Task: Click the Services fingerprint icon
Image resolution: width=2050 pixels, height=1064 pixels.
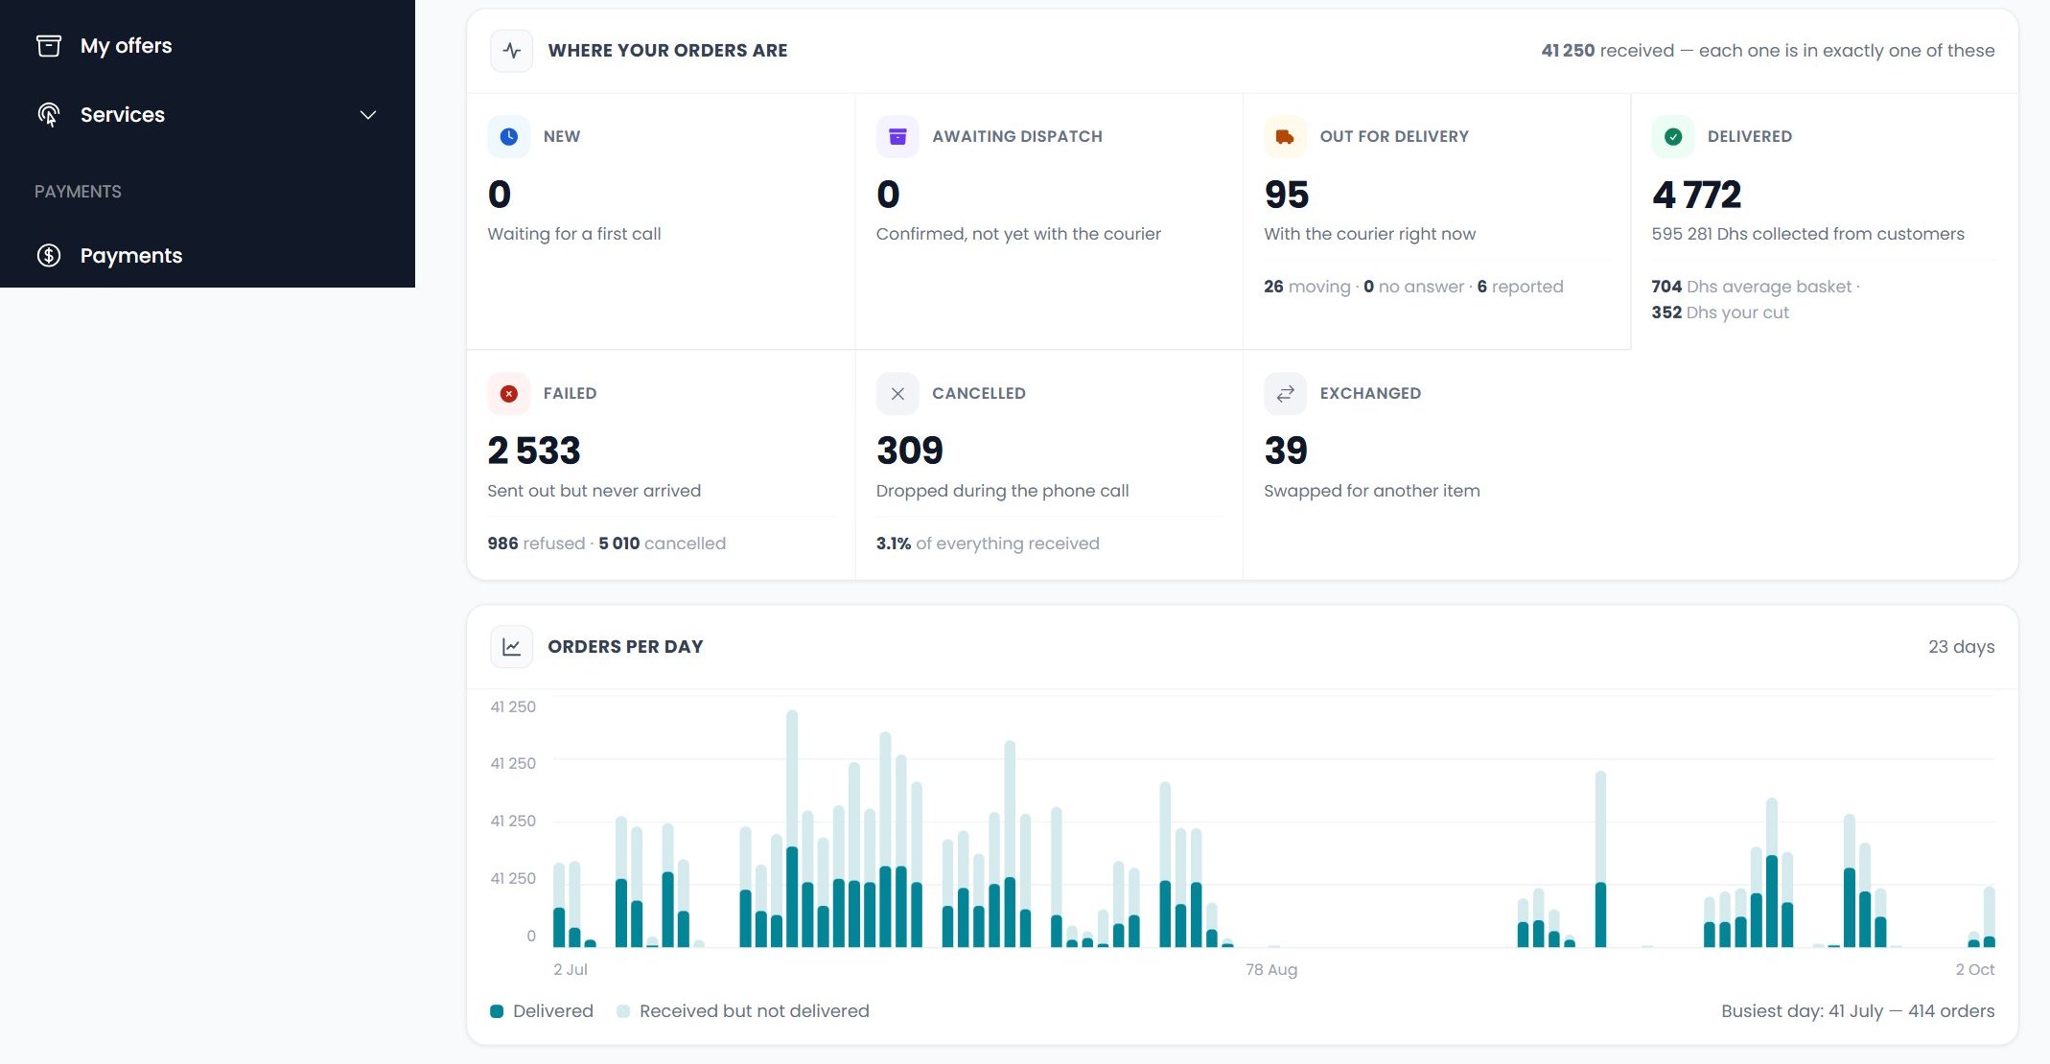Action: tap(49, 115)
